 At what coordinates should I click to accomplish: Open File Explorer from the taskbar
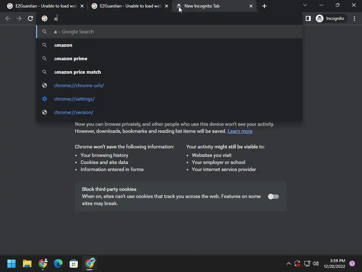click(x=27, y=263)
